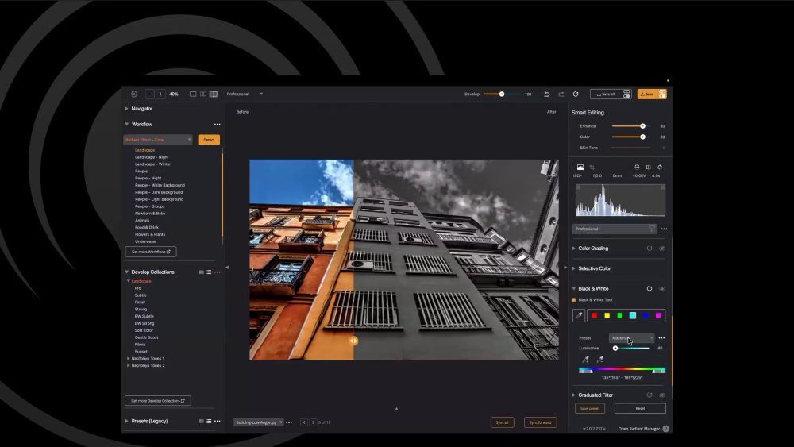Toggle Graduated Filter visibility eye
Screen dimensions: 794x447
coord(662,395)
